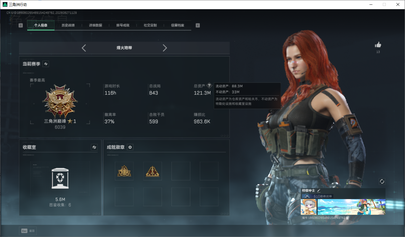The height and width of the screenshot is (237, 405).
Task: Close the 三角洲行动 window
Action: coord(398,4)
